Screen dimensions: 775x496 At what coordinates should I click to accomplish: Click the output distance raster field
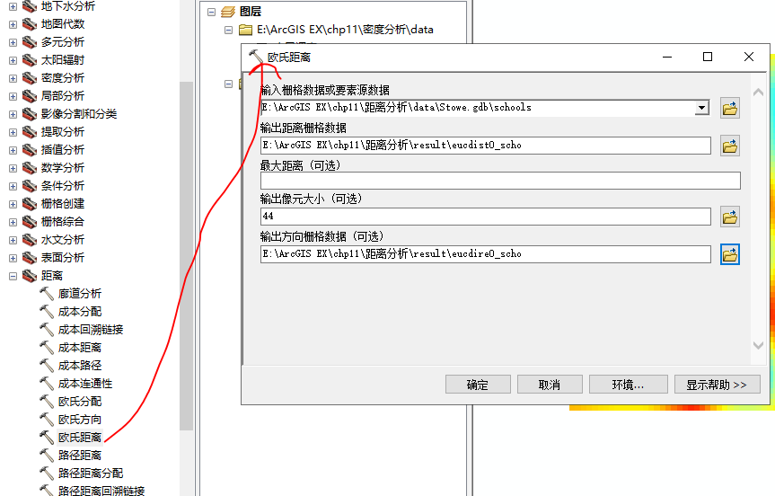pos(485,146)
